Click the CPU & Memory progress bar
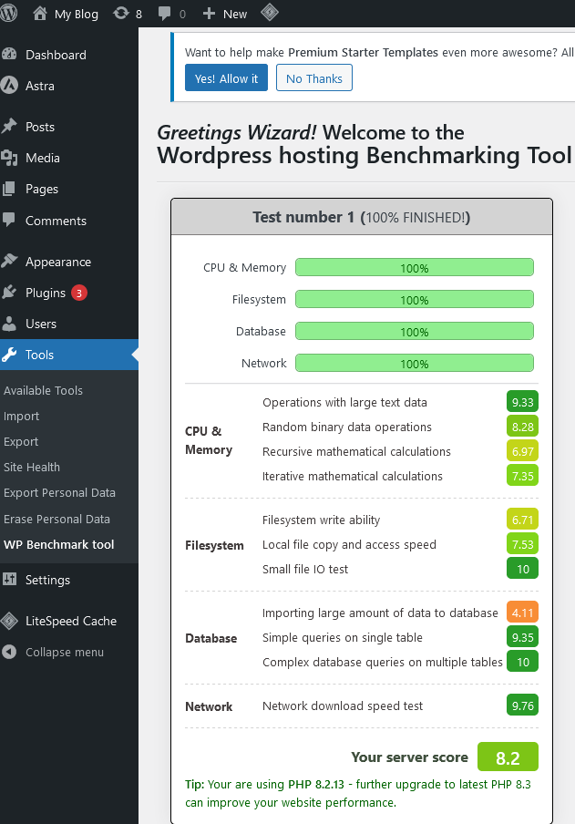 [415, 267]
